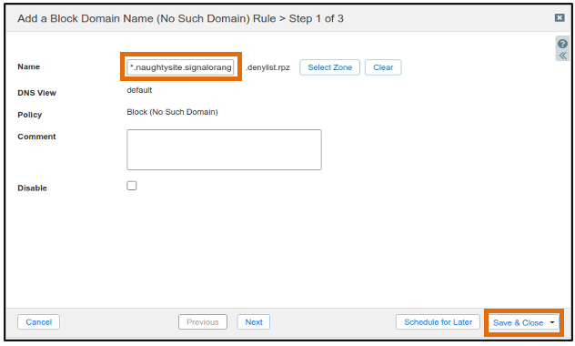Close the Add Block Domain Name dialog
Image resolution: width=575 pixels, height=346 pixels.
560,17
